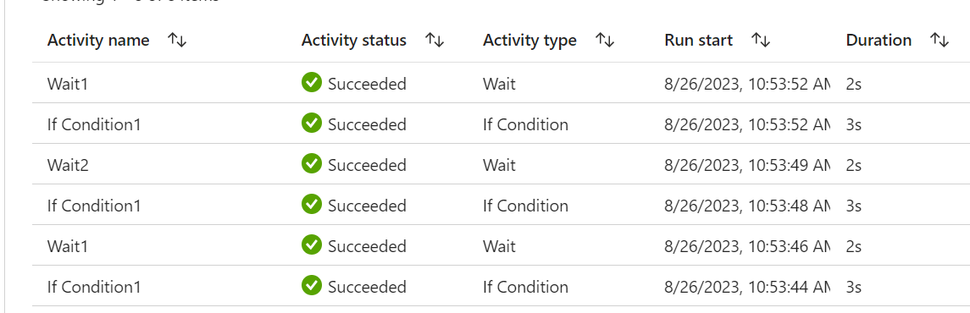Image resolution: width=970 pixels, height=313 pixels.
Task: Click the If Condition type in bottom row
Action: click(525, 287)
